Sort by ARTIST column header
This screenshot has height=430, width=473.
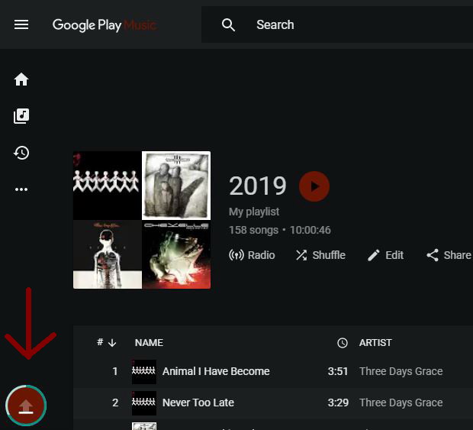(x=375, y=343)
